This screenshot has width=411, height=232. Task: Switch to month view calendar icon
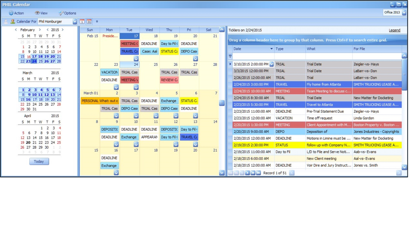(x=89, y=21)
